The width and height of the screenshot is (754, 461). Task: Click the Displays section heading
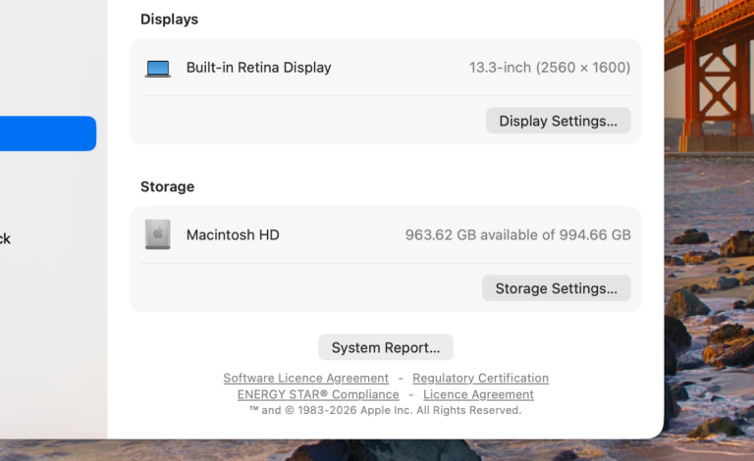[169, 20]
